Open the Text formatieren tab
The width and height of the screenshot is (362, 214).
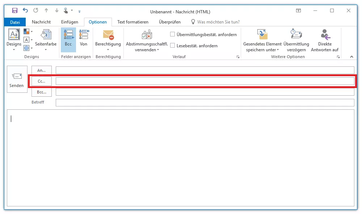[132, 22]
